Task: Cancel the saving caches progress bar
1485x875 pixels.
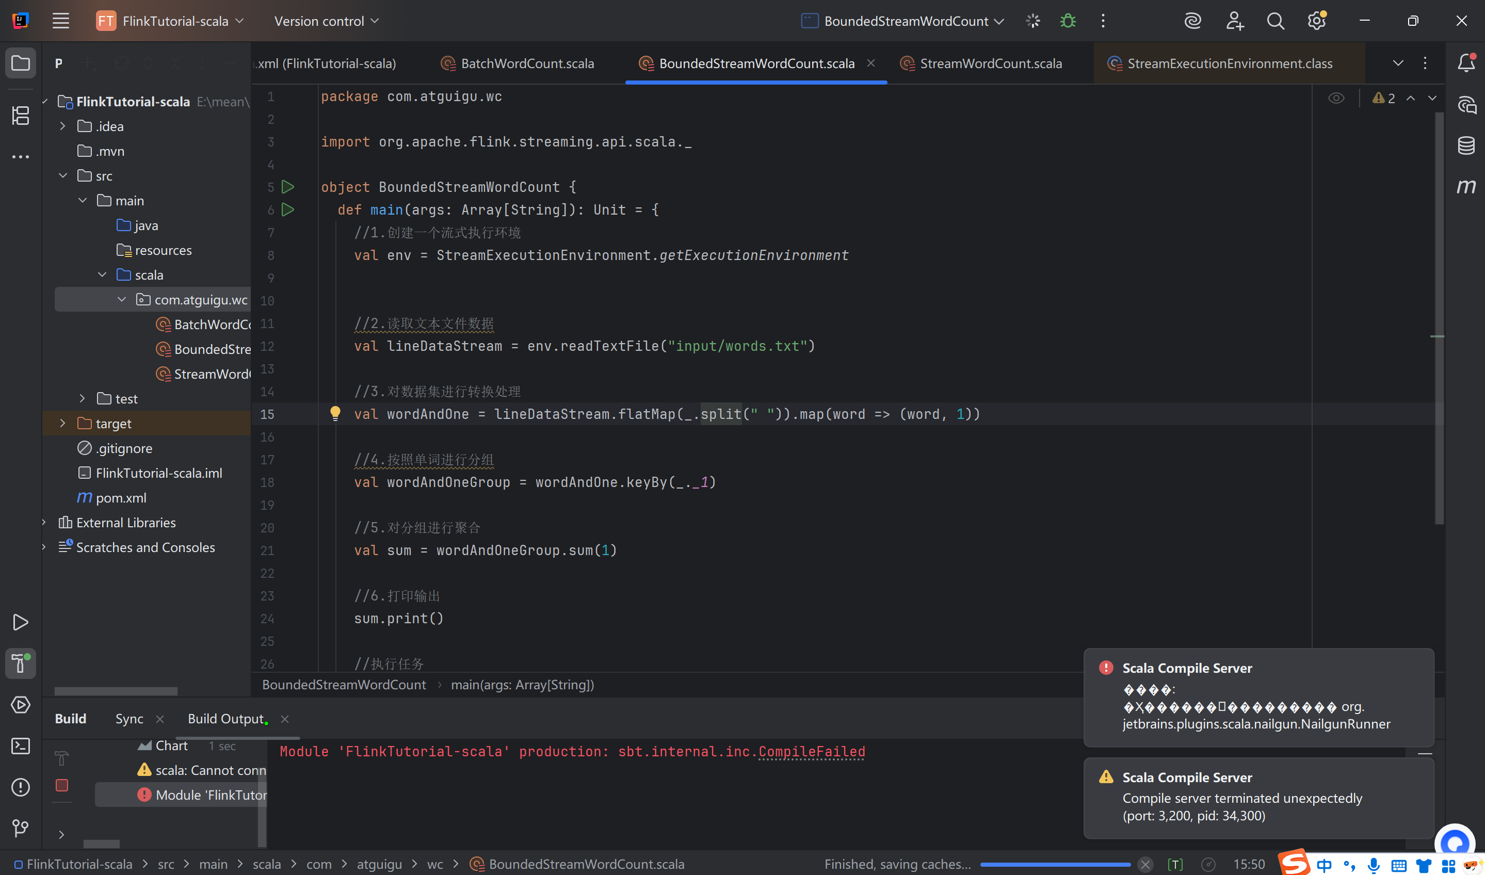Action: pos(1145,864)
